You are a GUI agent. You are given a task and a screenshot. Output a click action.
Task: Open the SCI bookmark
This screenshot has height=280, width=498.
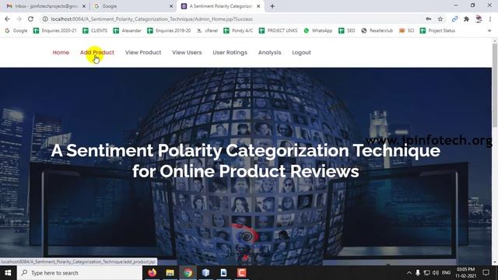pyautogui.click(x=406, y=30)
